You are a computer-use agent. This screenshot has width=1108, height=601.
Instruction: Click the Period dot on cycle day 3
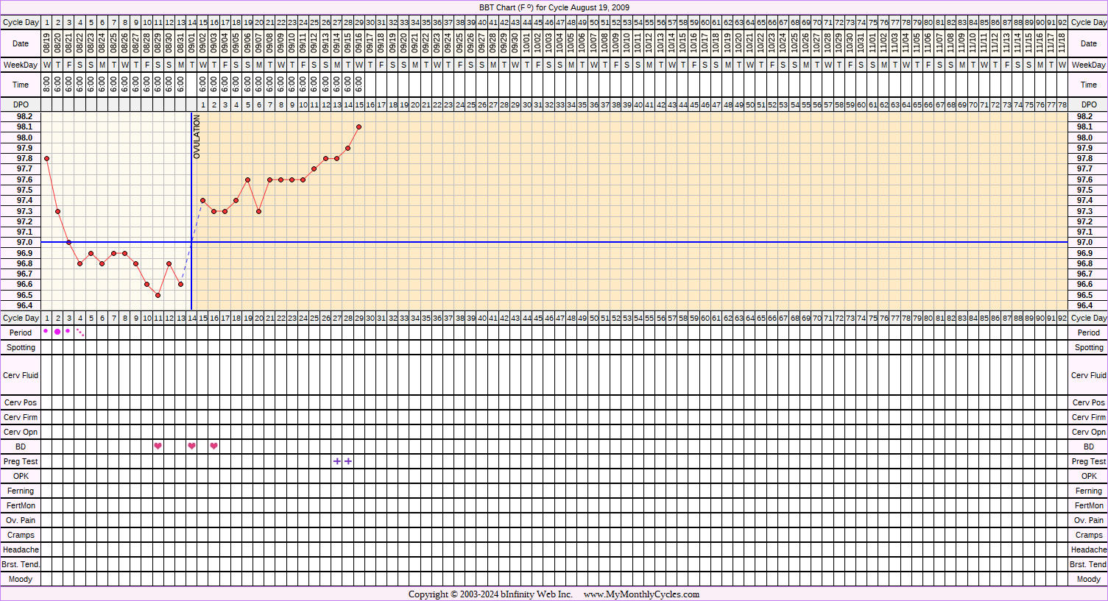68,331
